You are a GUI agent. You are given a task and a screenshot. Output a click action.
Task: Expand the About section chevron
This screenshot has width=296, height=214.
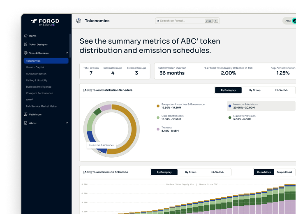coord(67,123)
